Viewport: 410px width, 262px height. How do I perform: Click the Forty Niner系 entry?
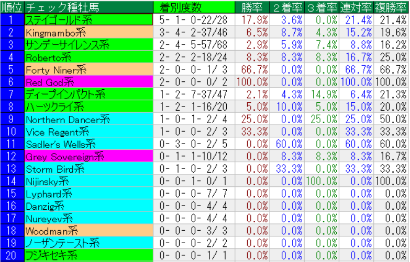coord(88,69)
